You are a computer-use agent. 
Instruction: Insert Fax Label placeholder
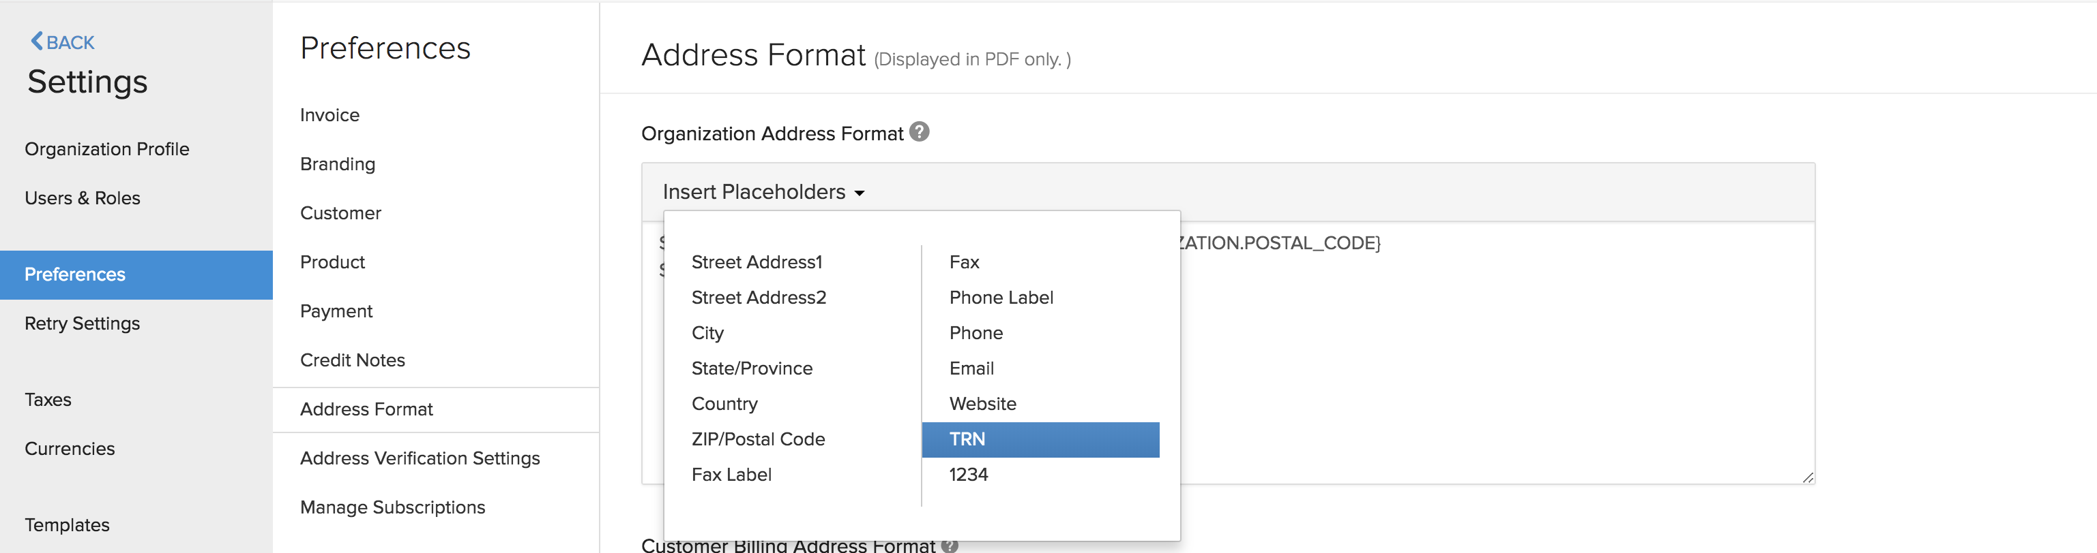point(731,475)
